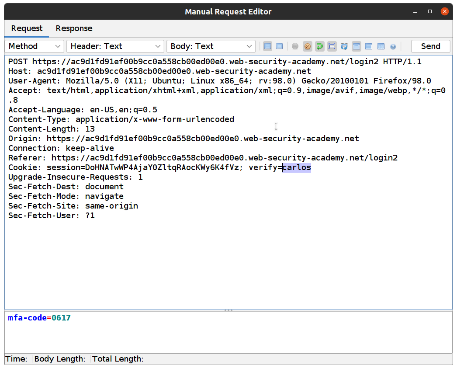Switch to the Response tab
The image size is (457, 369).
74,28
